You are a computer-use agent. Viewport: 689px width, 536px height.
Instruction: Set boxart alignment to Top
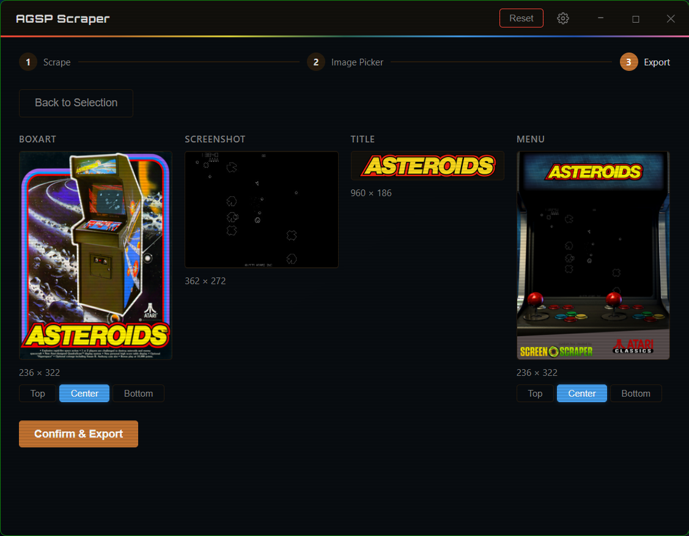37,394
